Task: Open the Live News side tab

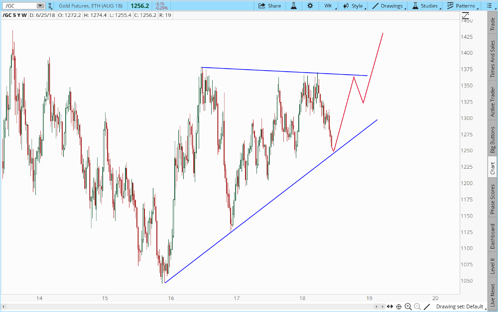Action: pos(493,295)
